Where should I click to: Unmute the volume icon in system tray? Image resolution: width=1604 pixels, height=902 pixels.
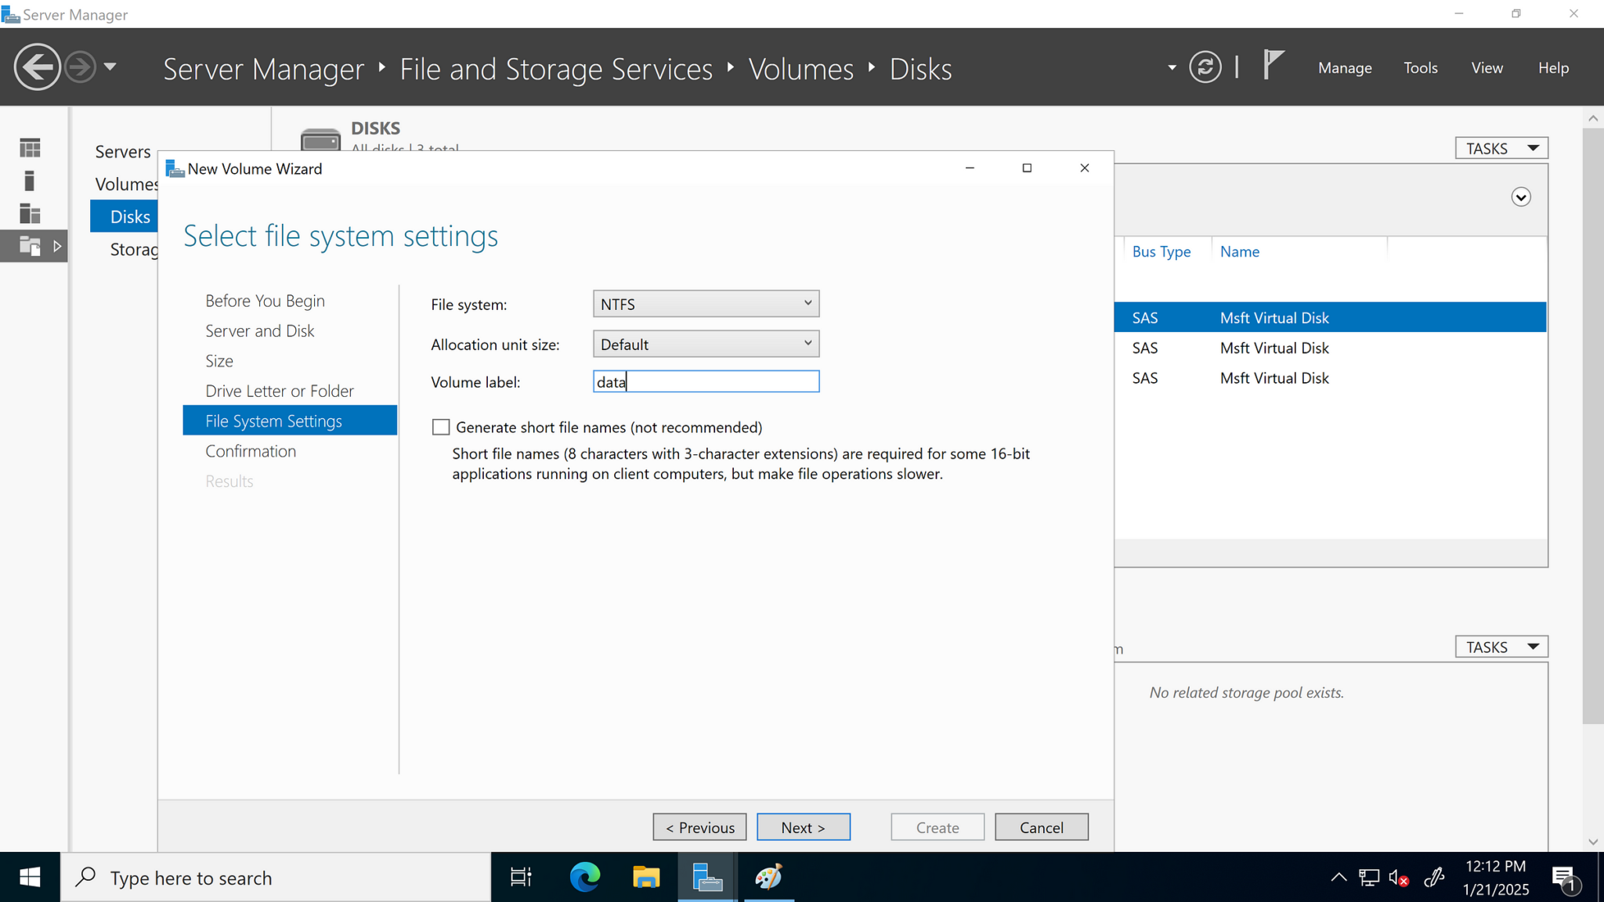(1399, 877)
